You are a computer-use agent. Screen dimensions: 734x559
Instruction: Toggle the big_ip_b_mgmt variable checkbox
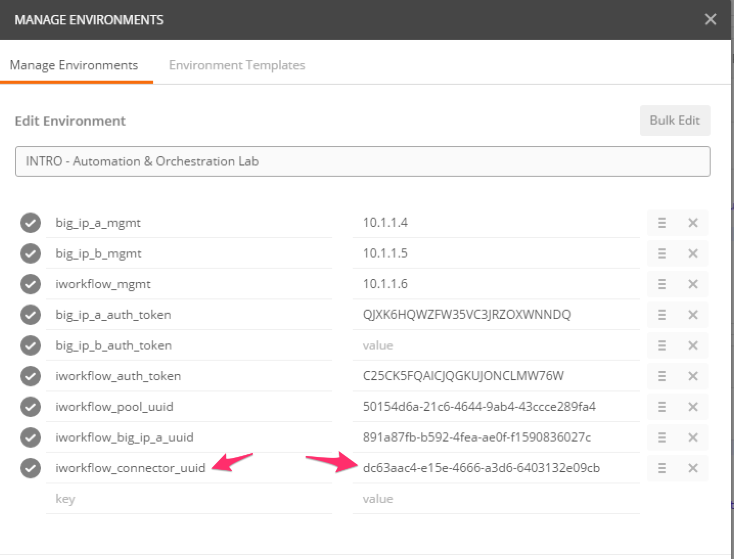(30, 253)
